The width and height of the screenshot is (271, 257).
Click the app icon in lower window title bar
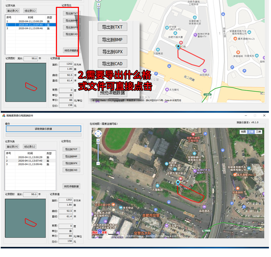(4, 115)
